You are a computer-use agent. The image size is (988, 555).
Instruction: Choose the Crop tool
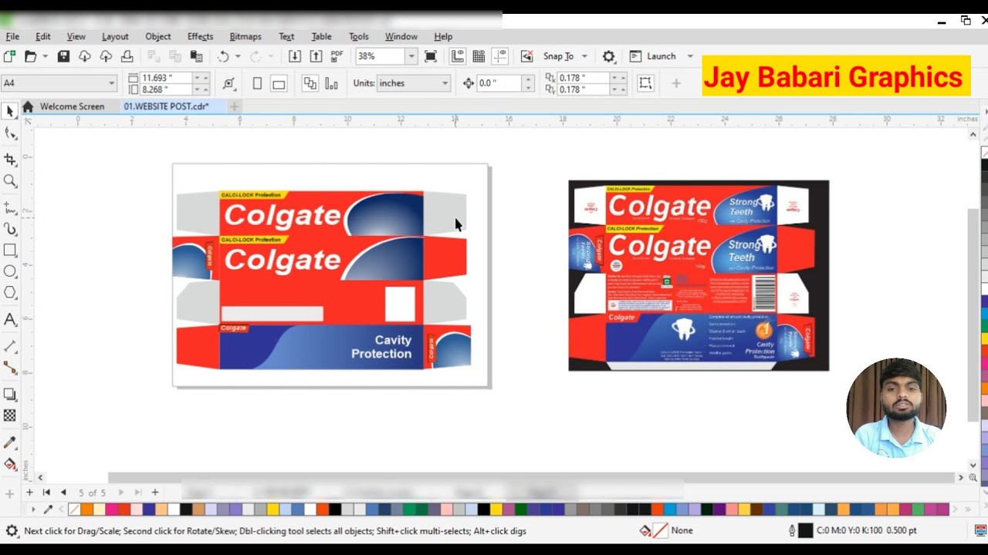pyautogui.click(x=10, y=160)
